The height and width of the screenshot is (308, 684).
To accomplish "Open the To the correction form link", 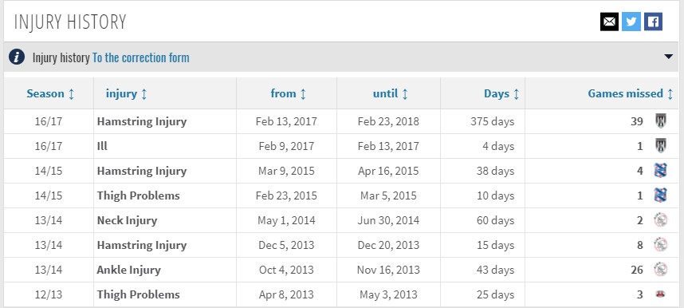I will point(140,57).
